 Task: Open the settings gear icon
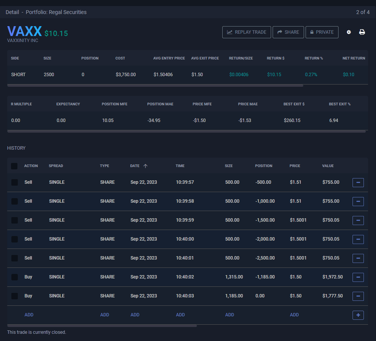(x=349, y=32)
